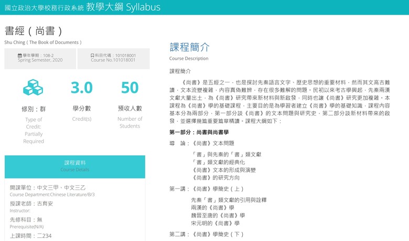409x241 pixels.
Task: Click the 授課老師：古育安 line
Action: [x=31, y=203]
